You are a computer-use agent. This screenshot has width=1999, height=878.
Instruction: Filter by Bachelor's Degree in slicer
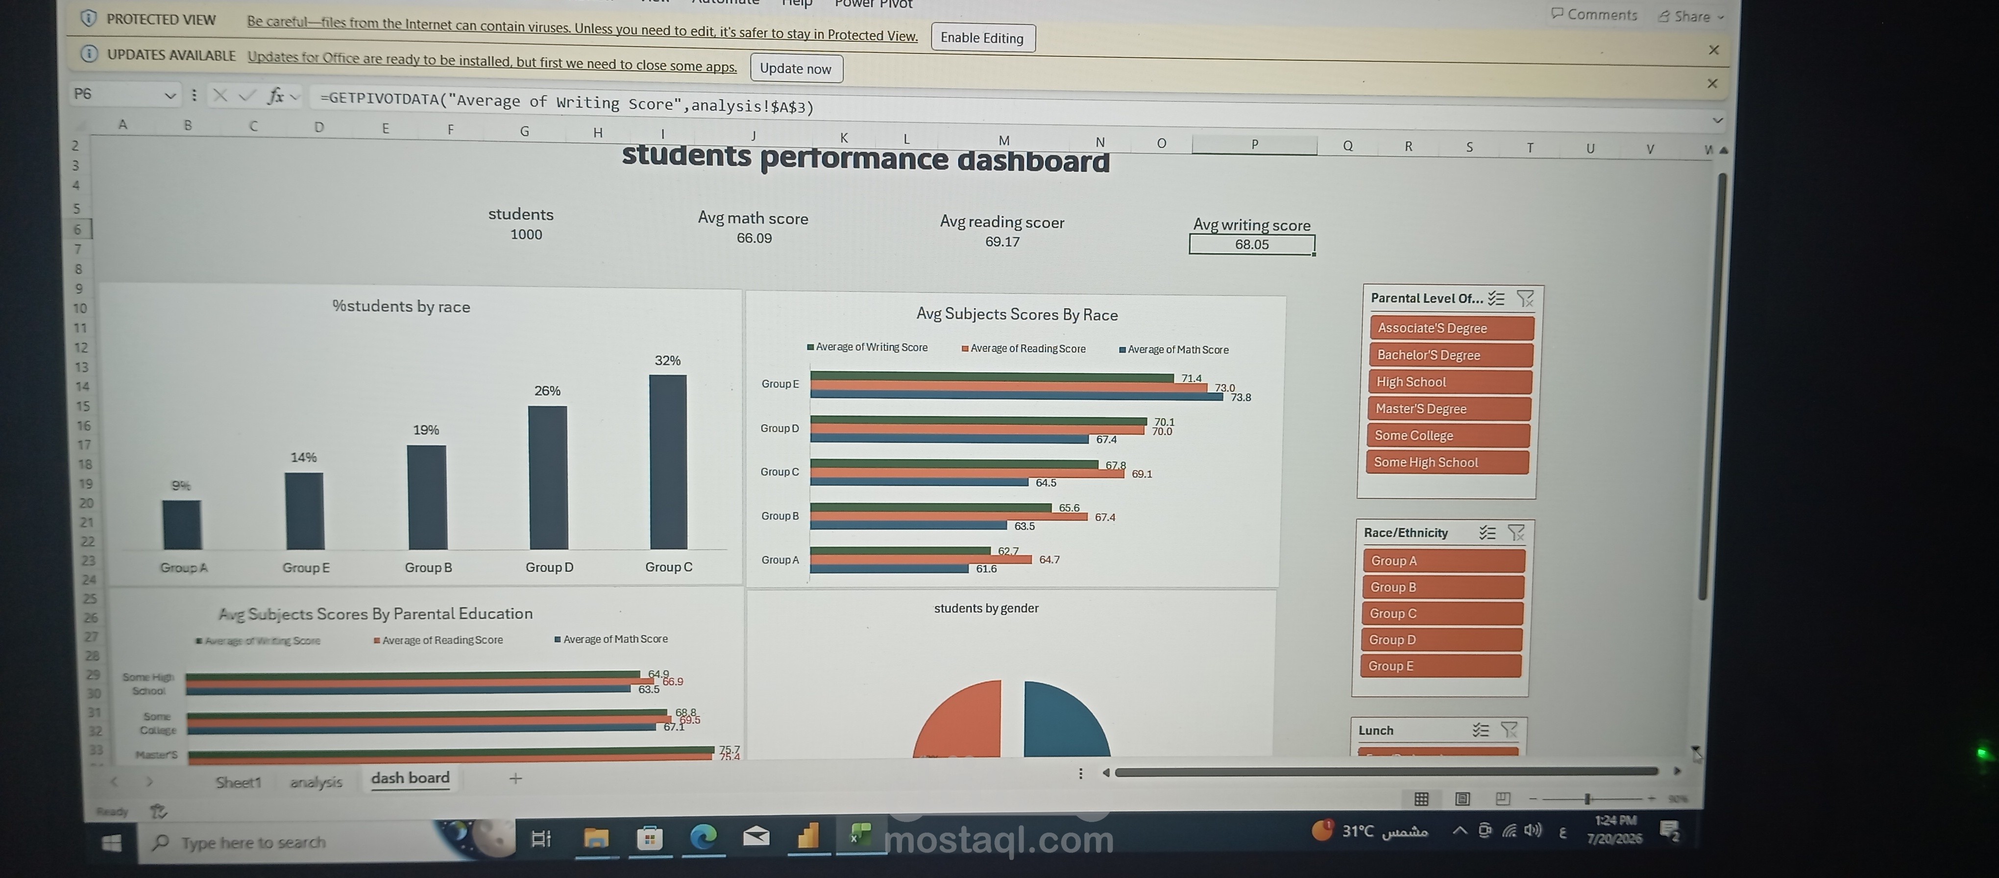coord(1450,355)
